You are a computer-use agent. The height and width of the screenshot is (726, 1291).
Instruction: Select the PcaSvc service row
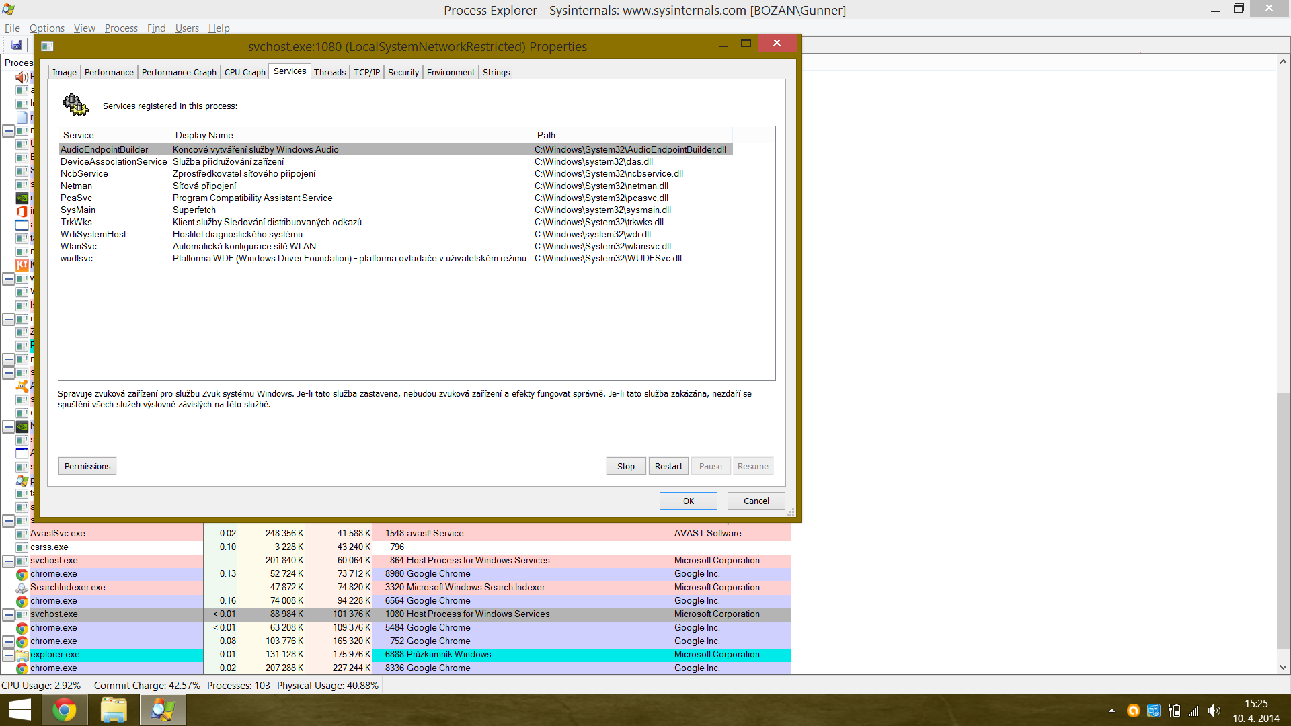coord(395,198)
